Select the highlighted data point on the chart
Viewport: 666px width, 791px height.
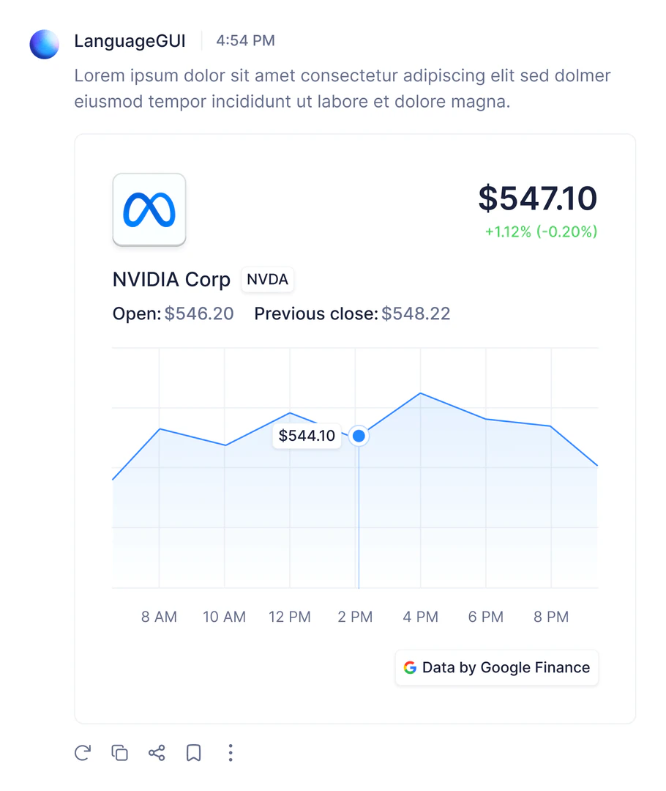tap(359, 436)
